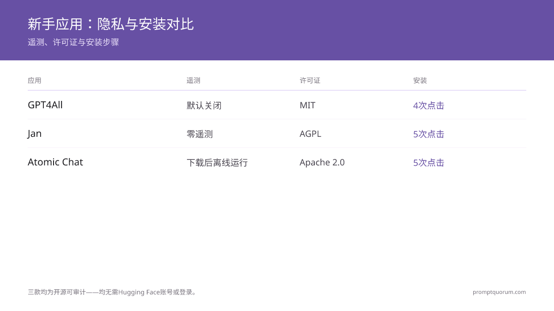554x311 pixels.
Task: Click the Apache 2.0 license cell
Action: pos(322,163)
